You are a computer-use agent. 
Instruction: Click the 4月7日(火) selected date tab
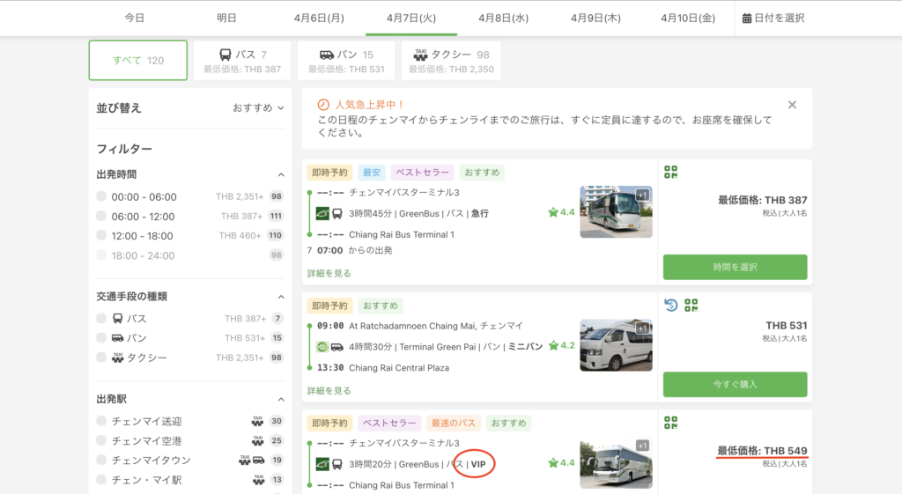coord(411,18)
